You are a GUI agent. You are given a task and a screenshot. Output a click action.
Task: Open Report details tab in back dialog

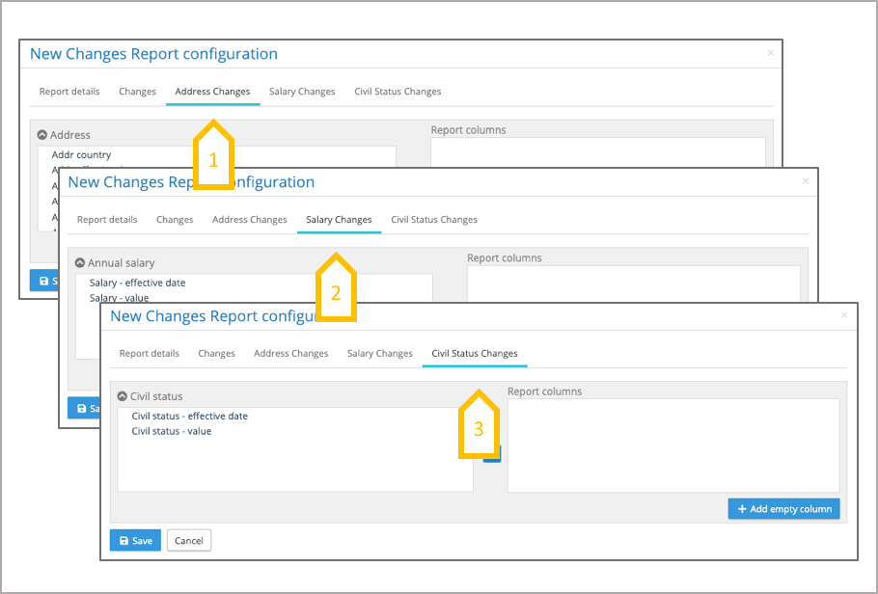[69, 92]
